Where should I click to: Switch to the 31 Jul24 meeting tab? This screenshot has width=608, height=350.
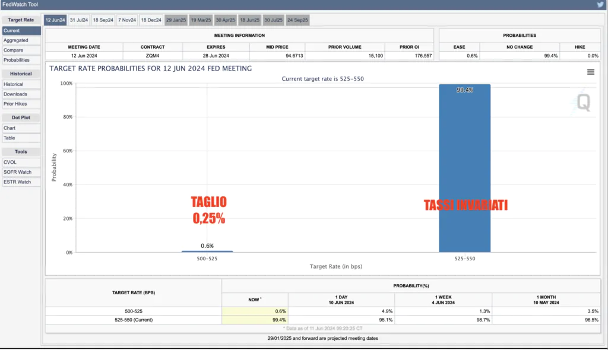(79, 20)
